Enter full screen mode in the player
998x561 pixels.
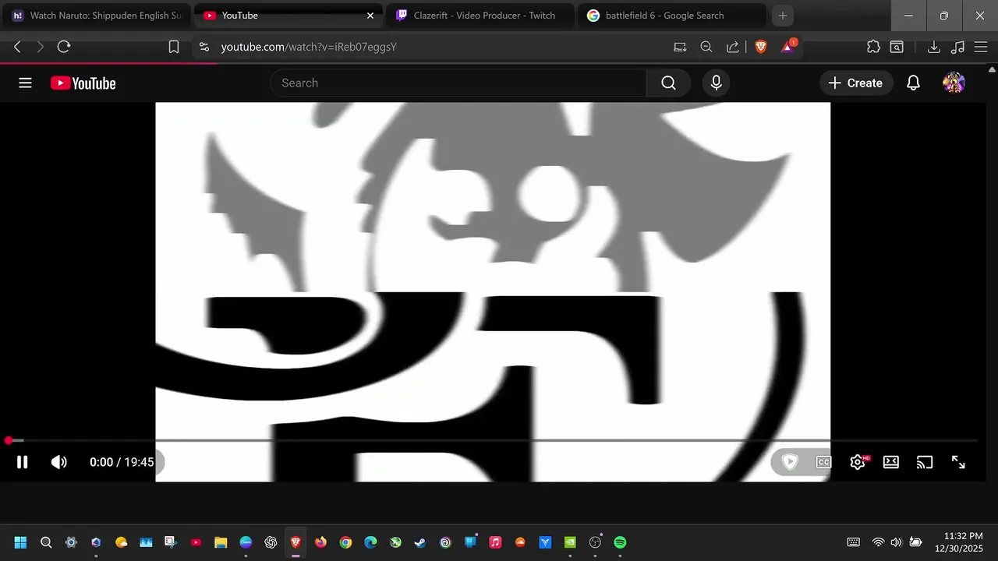[958, 462]
